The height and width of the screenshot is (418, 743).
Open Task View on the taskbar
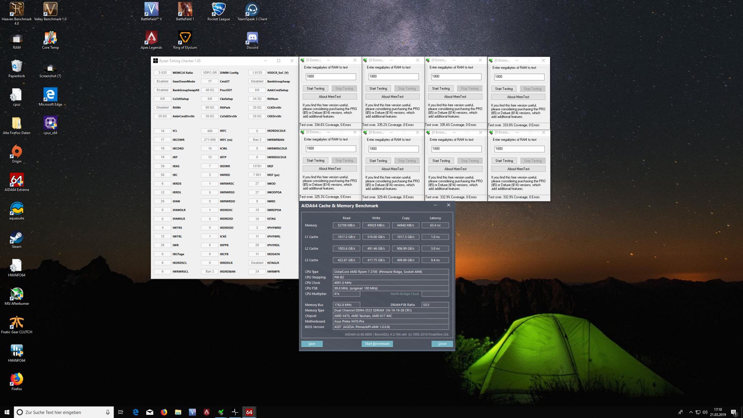click(121, 412)
